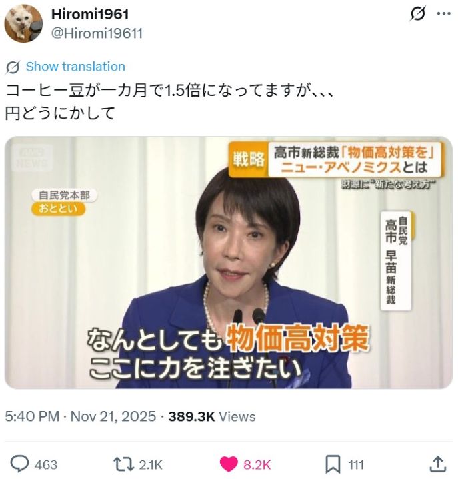Open the Grok icon at top right
Screen dimensions: 458x479
[417, 14]
